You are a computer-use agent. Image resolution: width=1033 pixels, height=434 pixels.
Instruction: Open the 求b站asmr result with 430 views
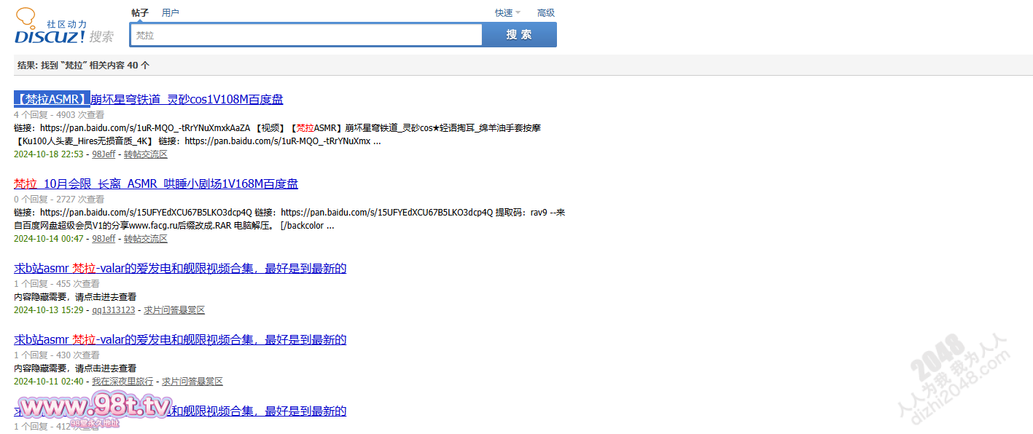180,339
